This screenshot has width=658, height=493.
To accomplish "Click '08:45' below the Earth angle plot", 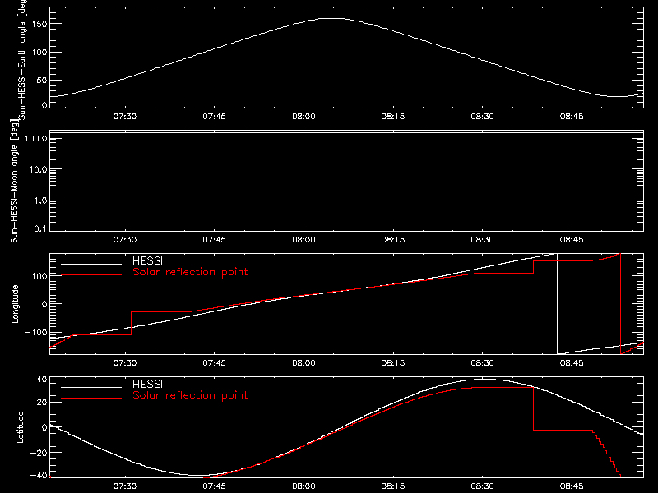I will pyautogui.click(x=572, y=117).
